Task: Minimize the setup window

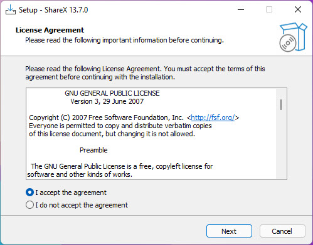Action: pyautogui.click(x=241, y=9)
